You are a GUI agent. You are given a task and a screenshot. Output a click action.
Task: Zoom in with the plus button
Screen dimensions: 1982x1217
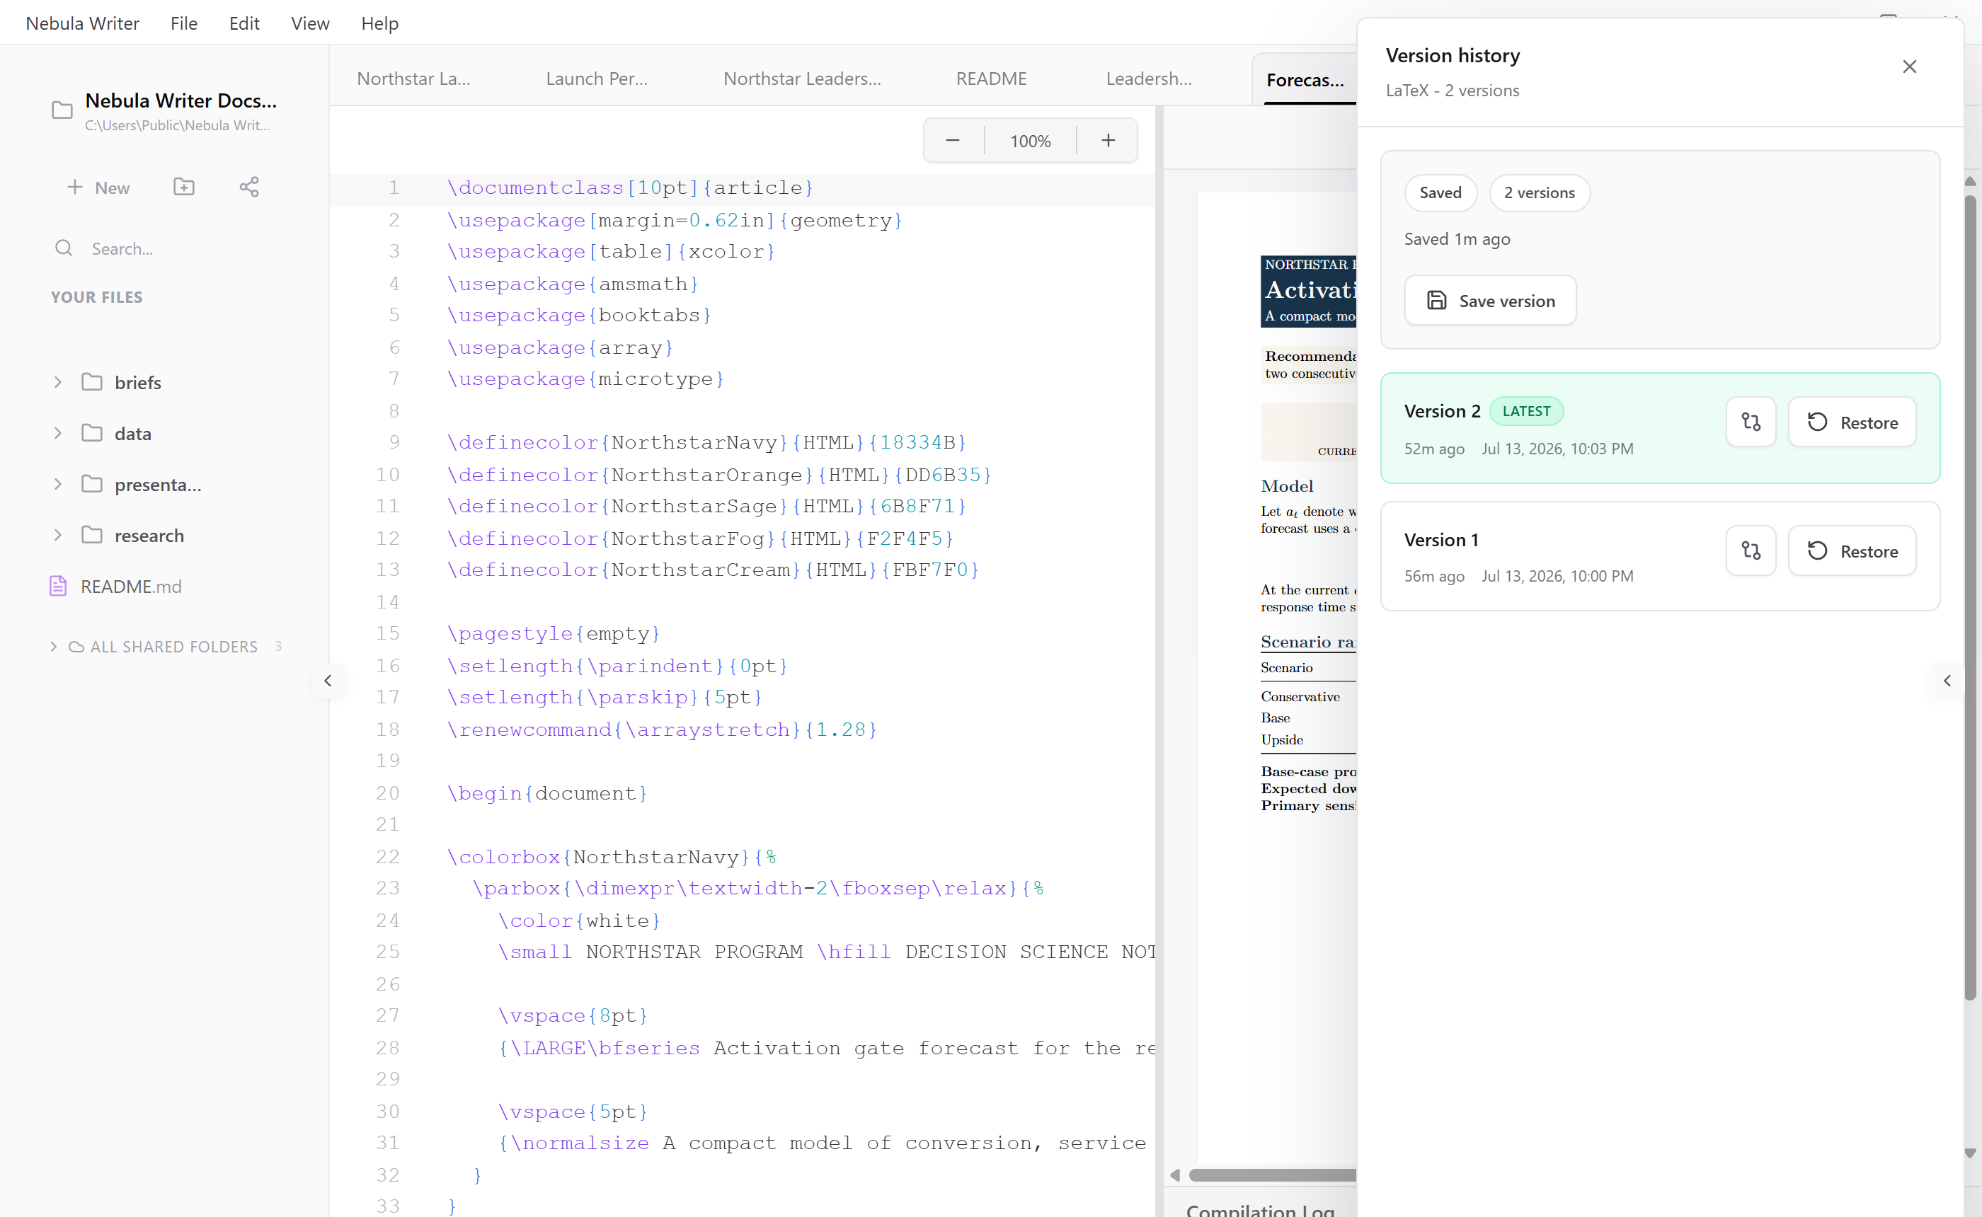(1108, 140)
